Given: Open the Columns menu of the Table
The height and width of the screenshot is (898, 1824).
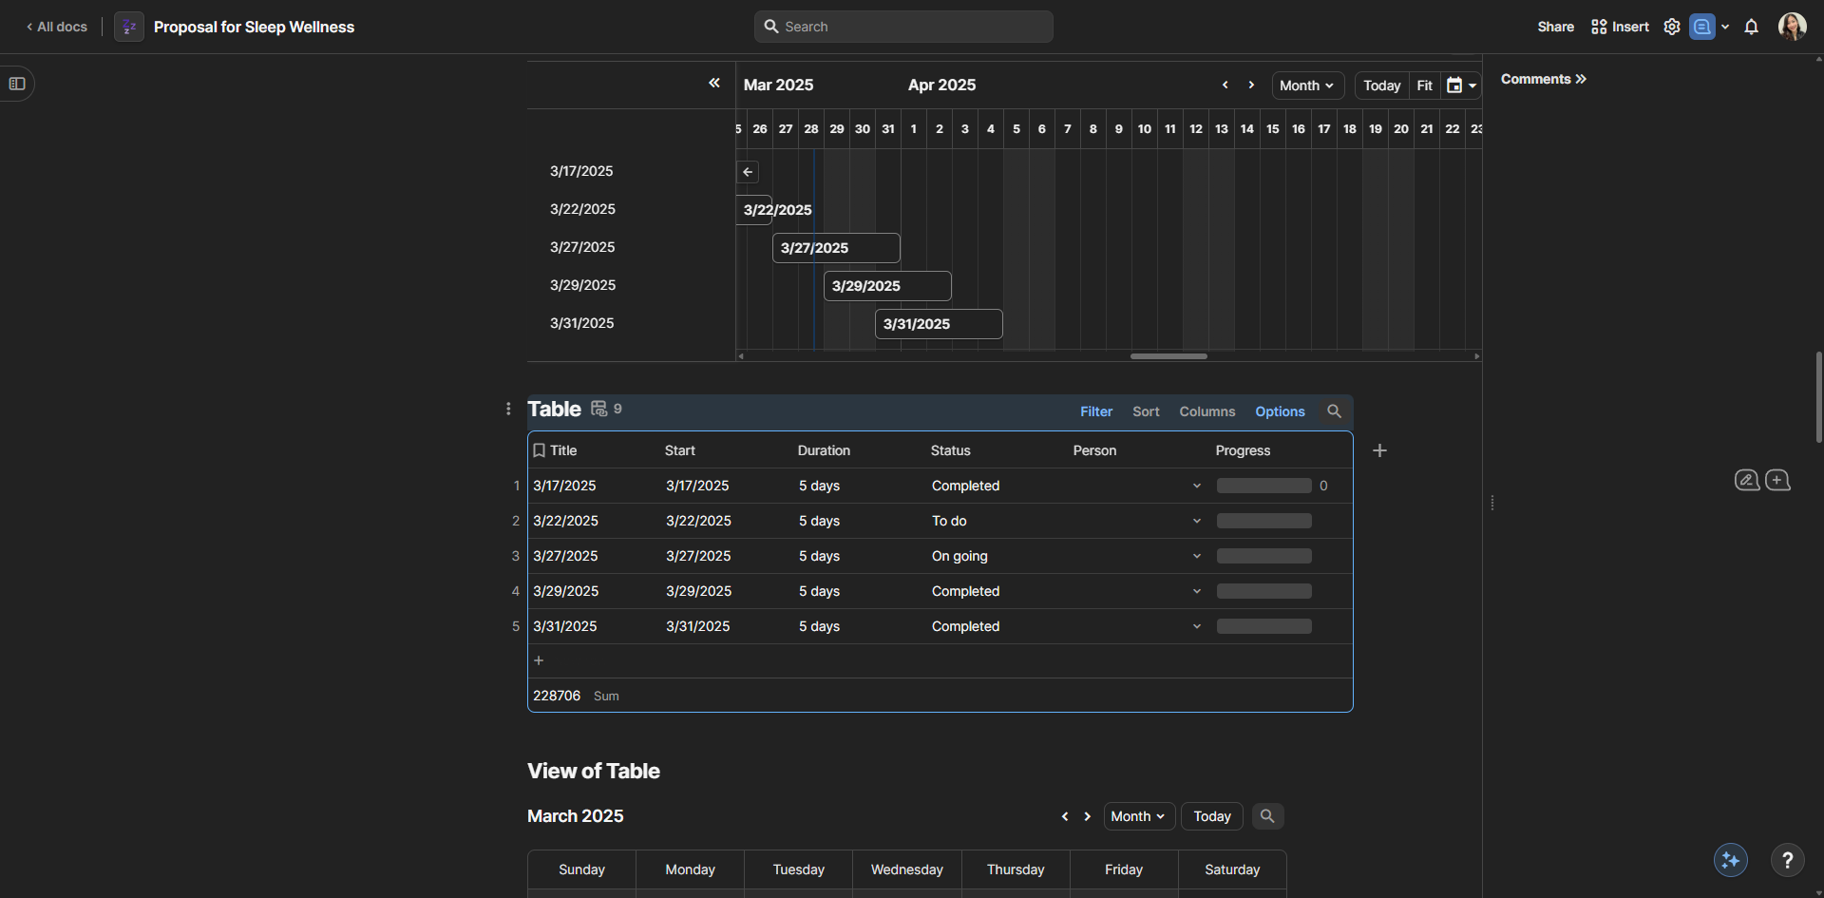Looking at the screenshot, I should (1206, 411).
